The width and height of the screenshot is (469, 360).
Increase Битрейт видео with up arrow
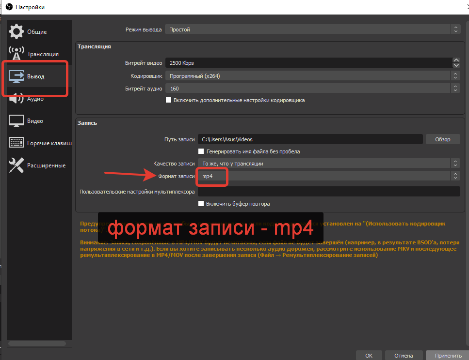point(456,60)
